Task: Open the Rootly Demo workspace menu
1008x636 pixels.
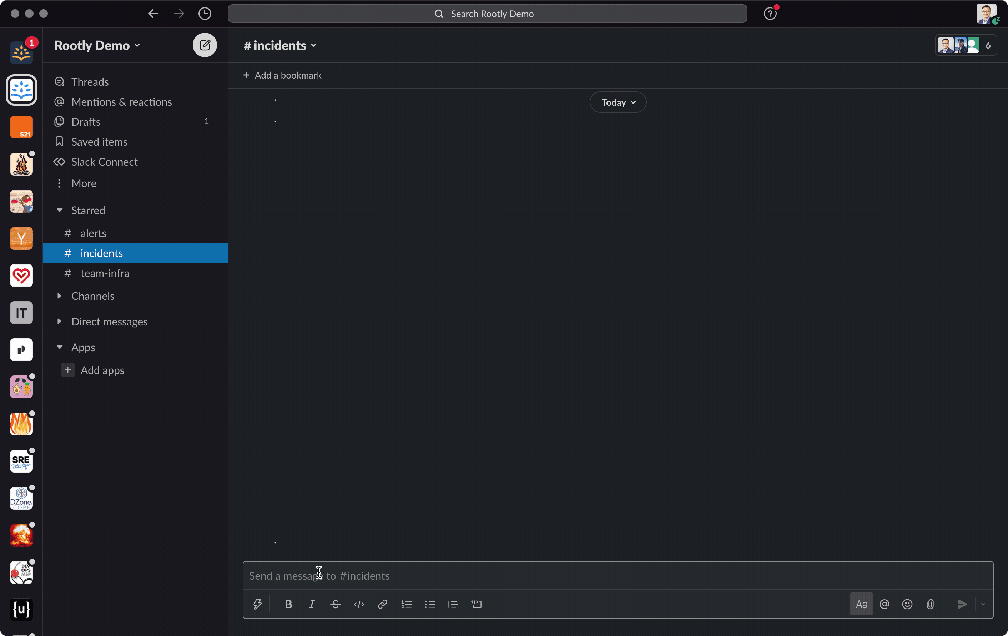Action: click(97, 45)
